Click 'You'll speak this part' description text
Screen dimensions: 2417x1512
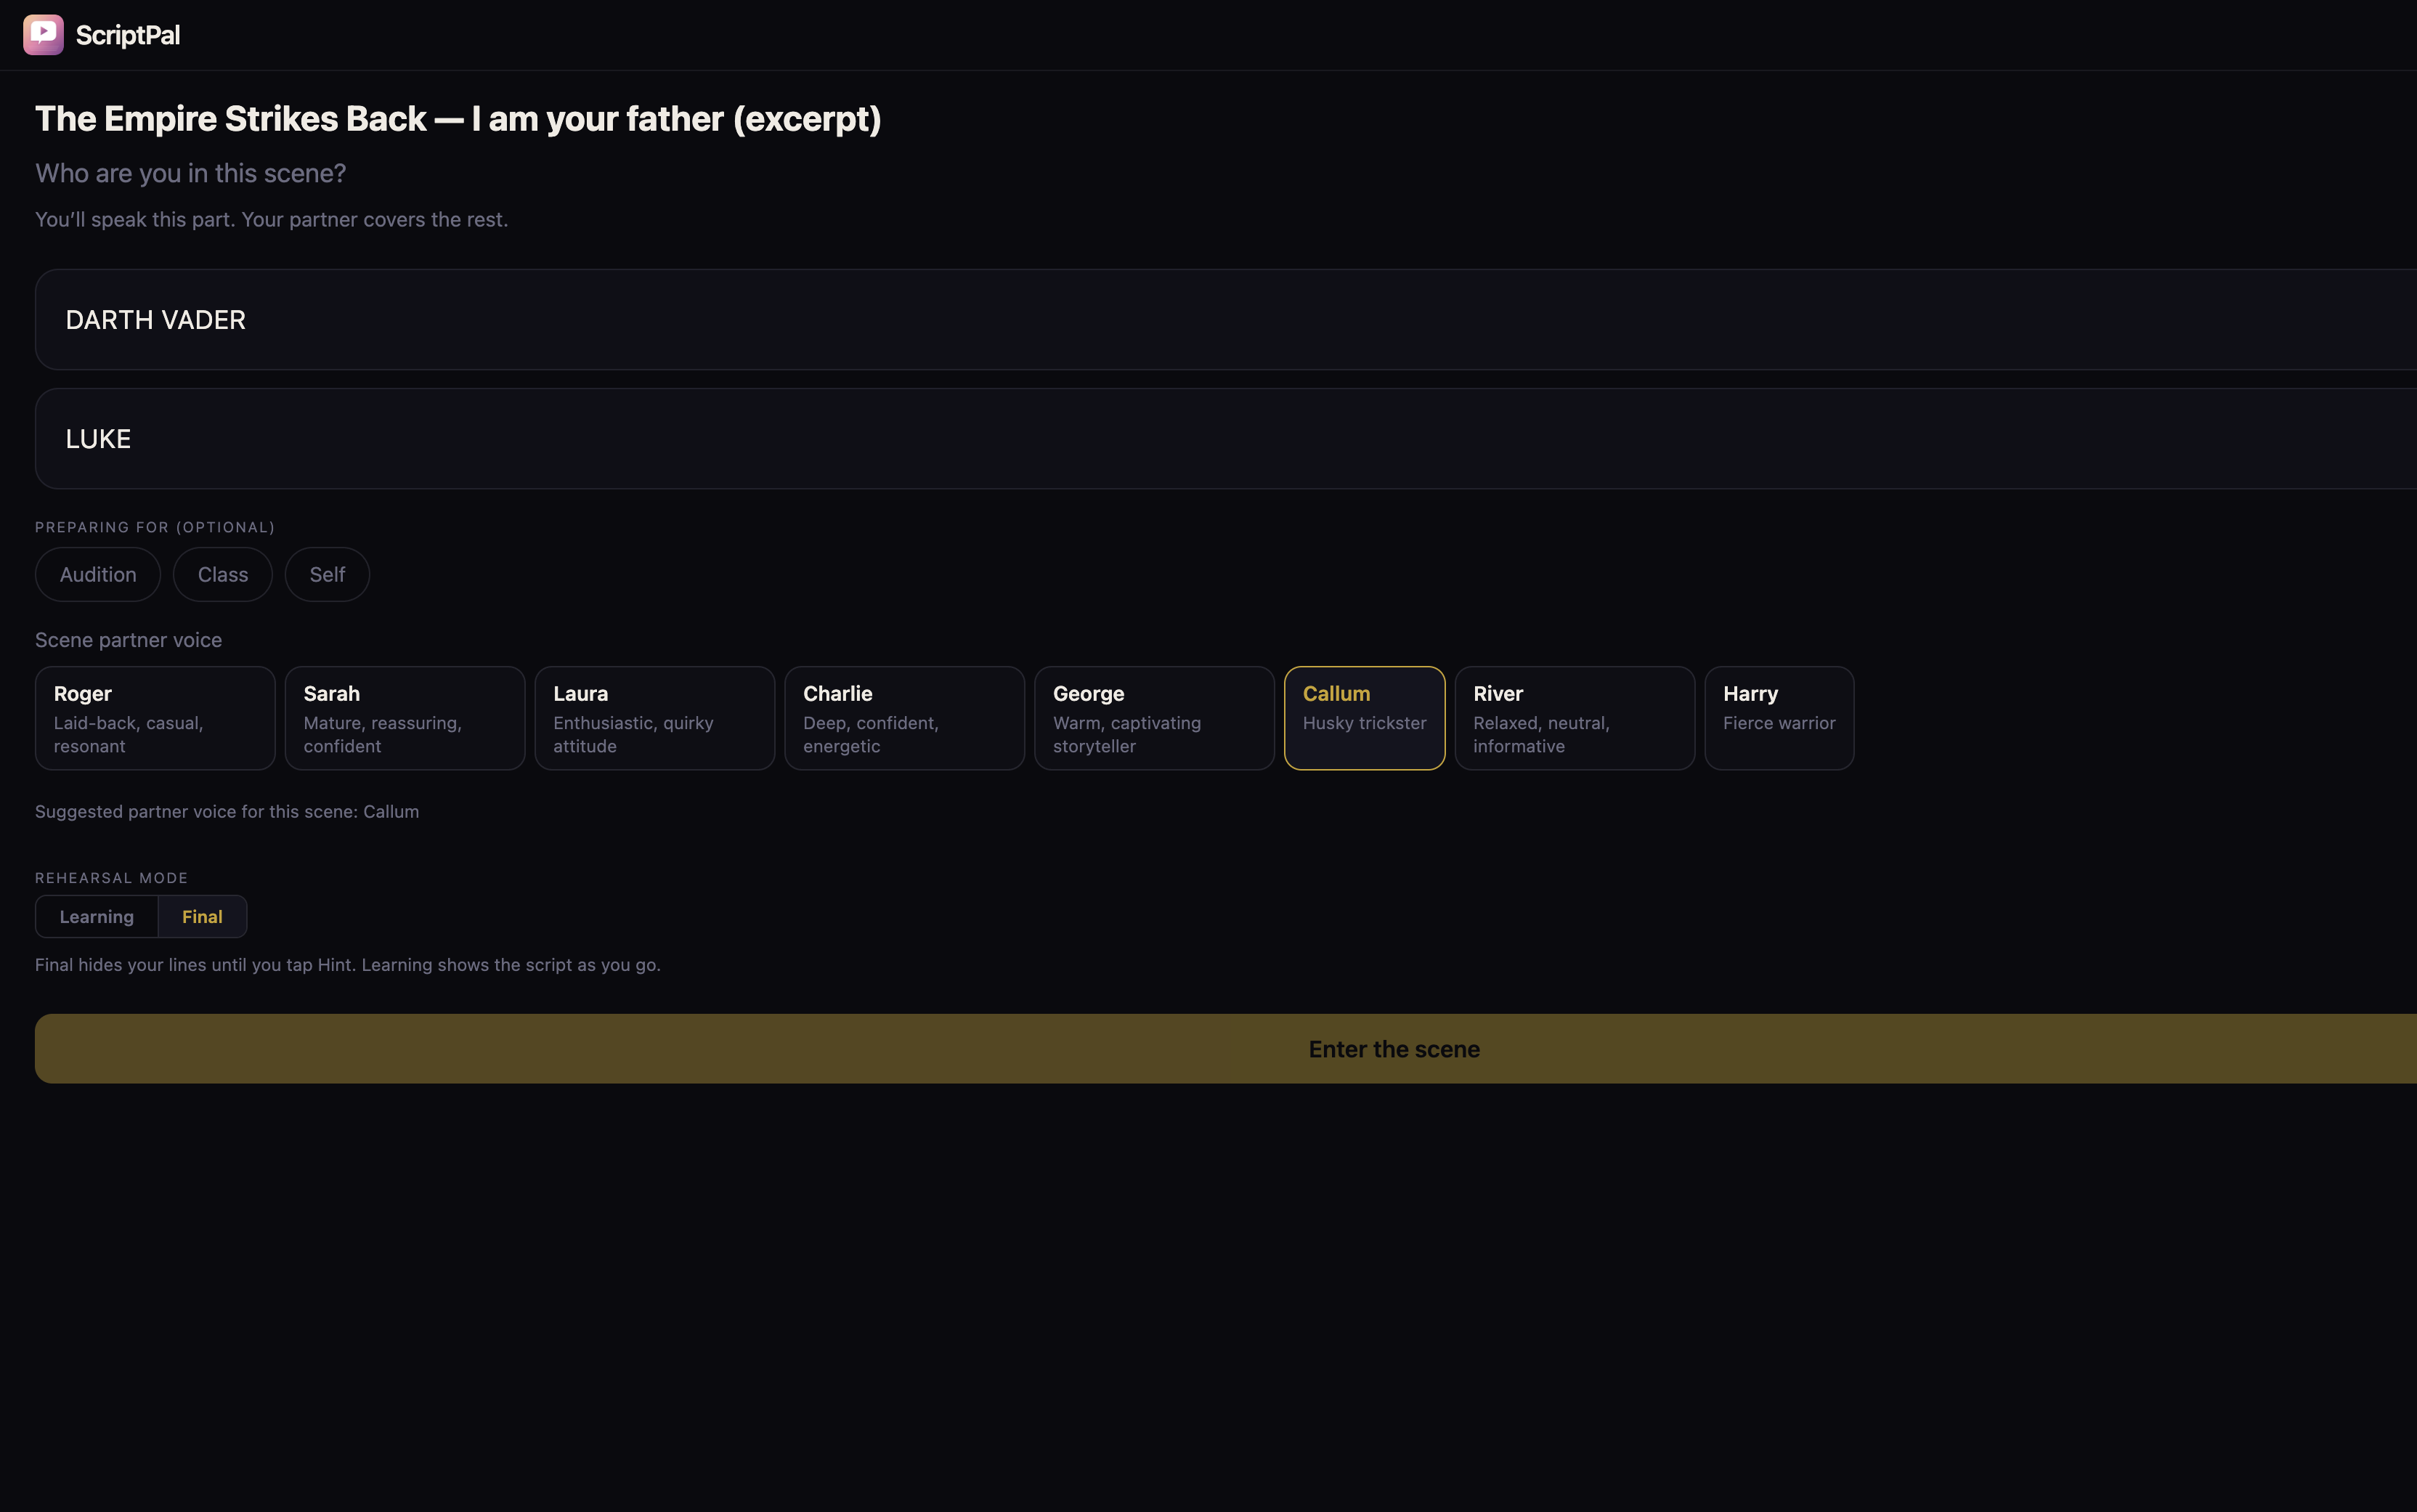[x=272, y=220]
